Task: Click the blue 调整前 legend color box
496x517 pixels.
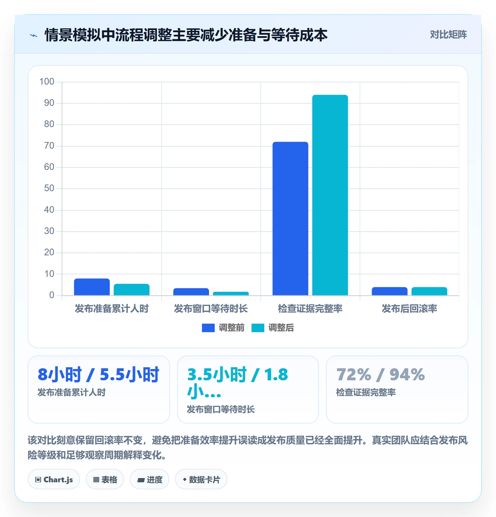Action: [208, 328]
